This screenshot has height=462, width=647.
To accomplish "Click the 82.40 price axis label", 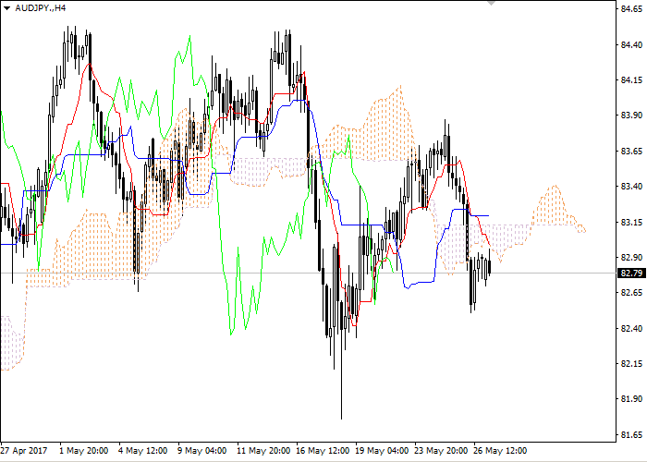I will coord(631,328).
